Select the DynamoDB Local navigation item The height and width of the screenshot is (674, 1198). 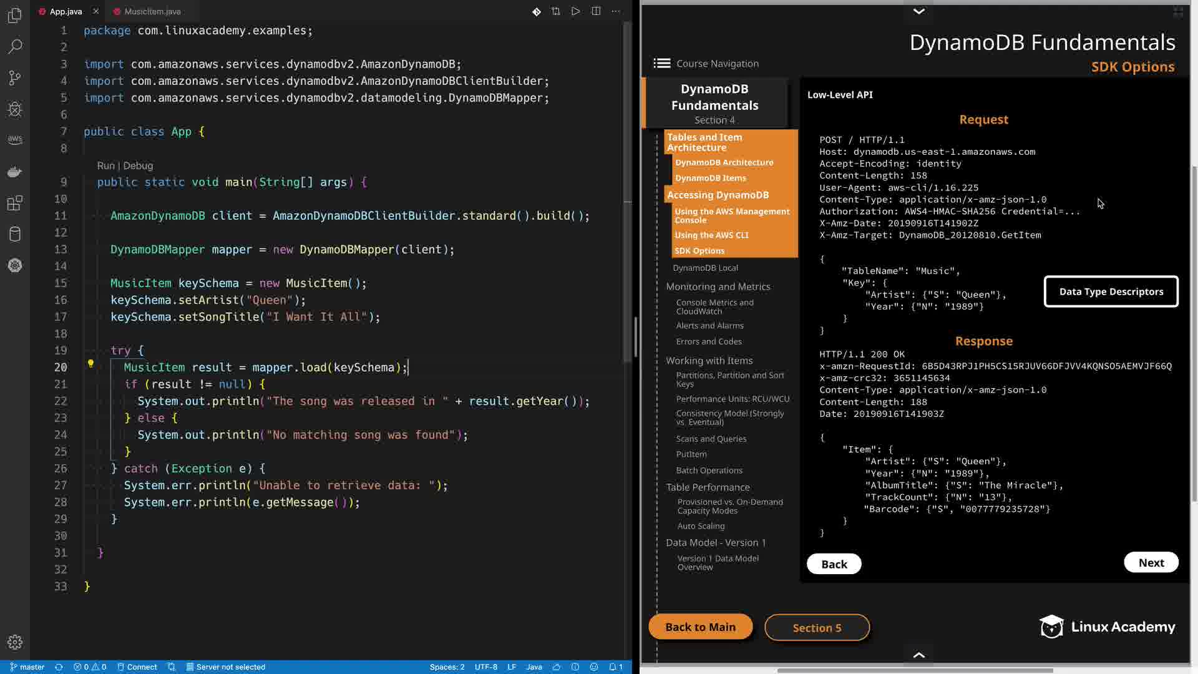[705, 268]
